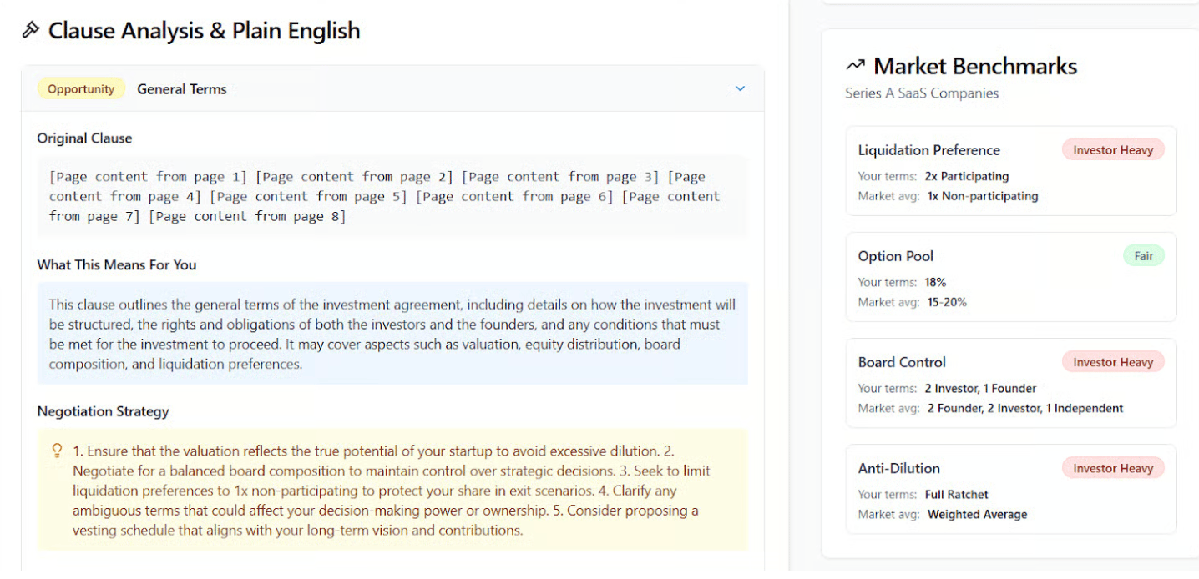
Task: Click the Opportunity badge on General Terms
Action: (x=81, y=89)
